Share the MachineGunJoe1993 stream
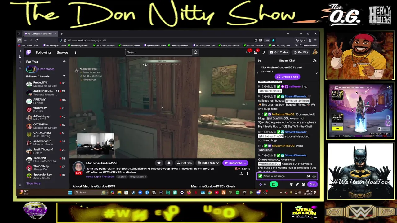The width and height of the screenshot is (397, 223). point(241,173)
